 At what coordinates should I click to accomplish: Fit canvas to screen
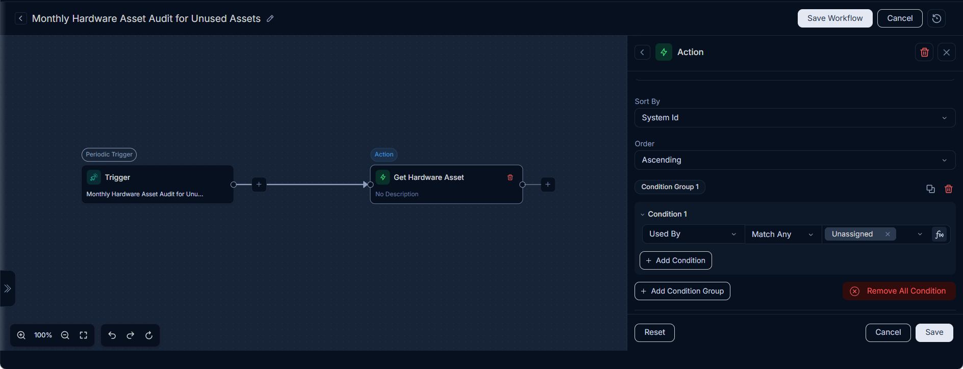pyautogui.click(x=84, y=335)
